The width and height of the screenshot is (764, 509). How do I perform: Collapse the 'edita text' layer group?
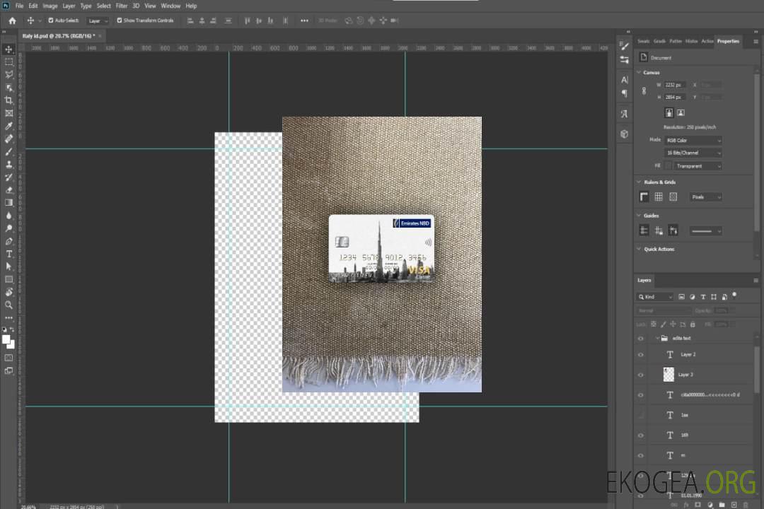tap(656, 338)
